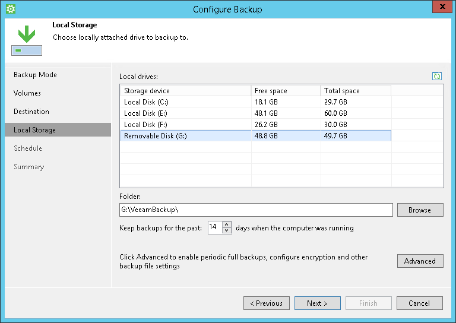
Task: Decrease retention days with down arrow
Action: (x=226, y=230)
